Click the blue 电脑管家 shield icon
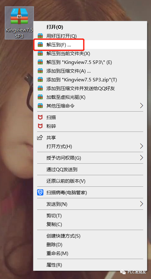The image size is (151, 279). [x=40, y=192]
